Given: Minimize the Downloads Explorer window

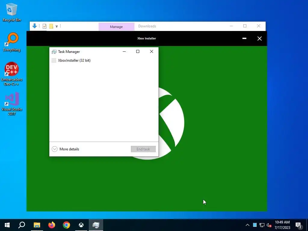Looking at the screenshot, I should click(231, 26).
